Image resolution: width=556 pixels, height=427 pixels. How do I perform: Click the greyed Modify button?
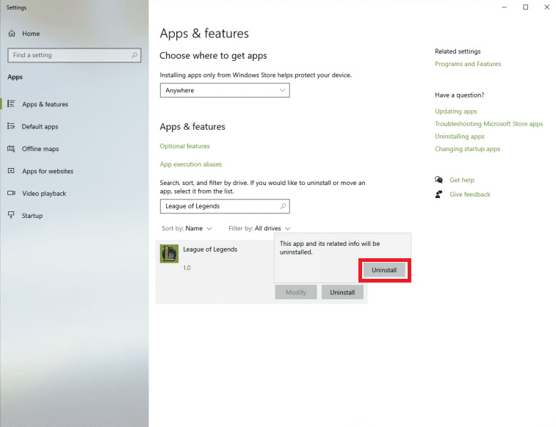coord(296,293)
